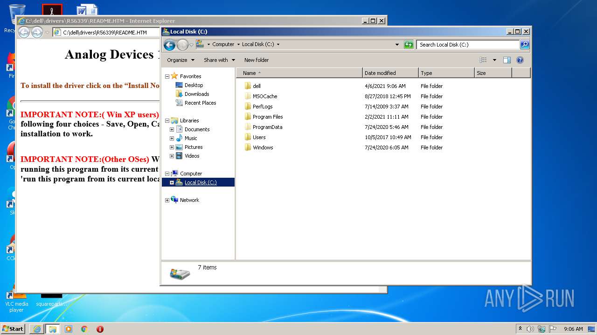Expand Local Disk (C:) tree node
597x335 pixels.
[172, 182]
